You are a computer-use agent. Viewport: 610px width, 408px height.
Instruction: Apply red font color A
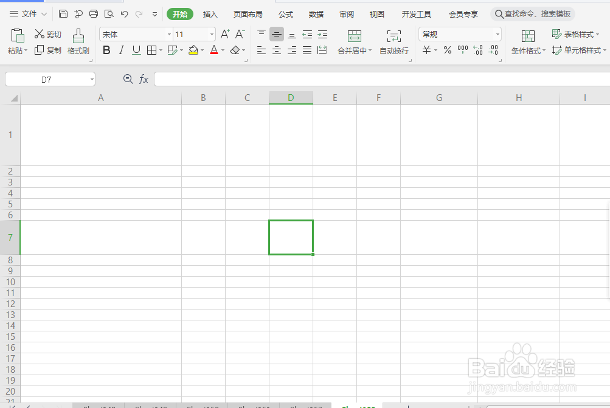coord(214,50)
